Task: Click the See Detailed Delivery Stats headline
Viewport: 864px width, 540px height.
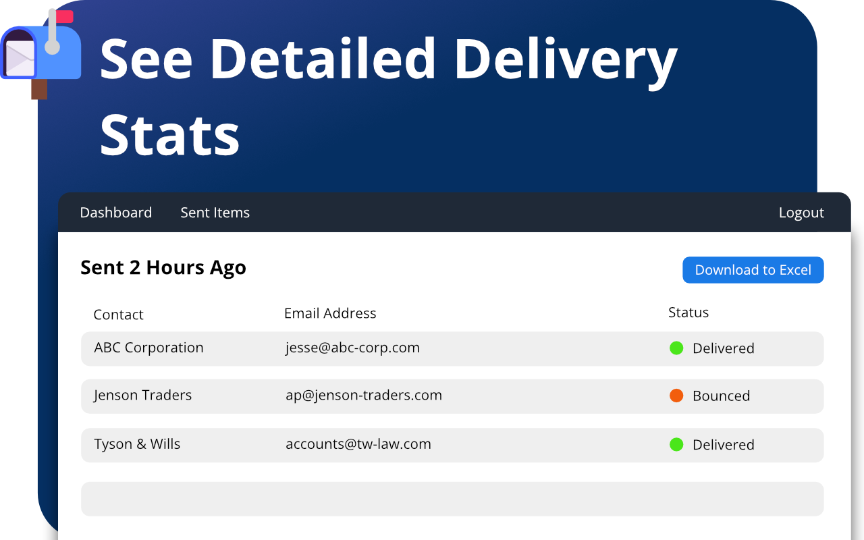Action: (388, 96)
